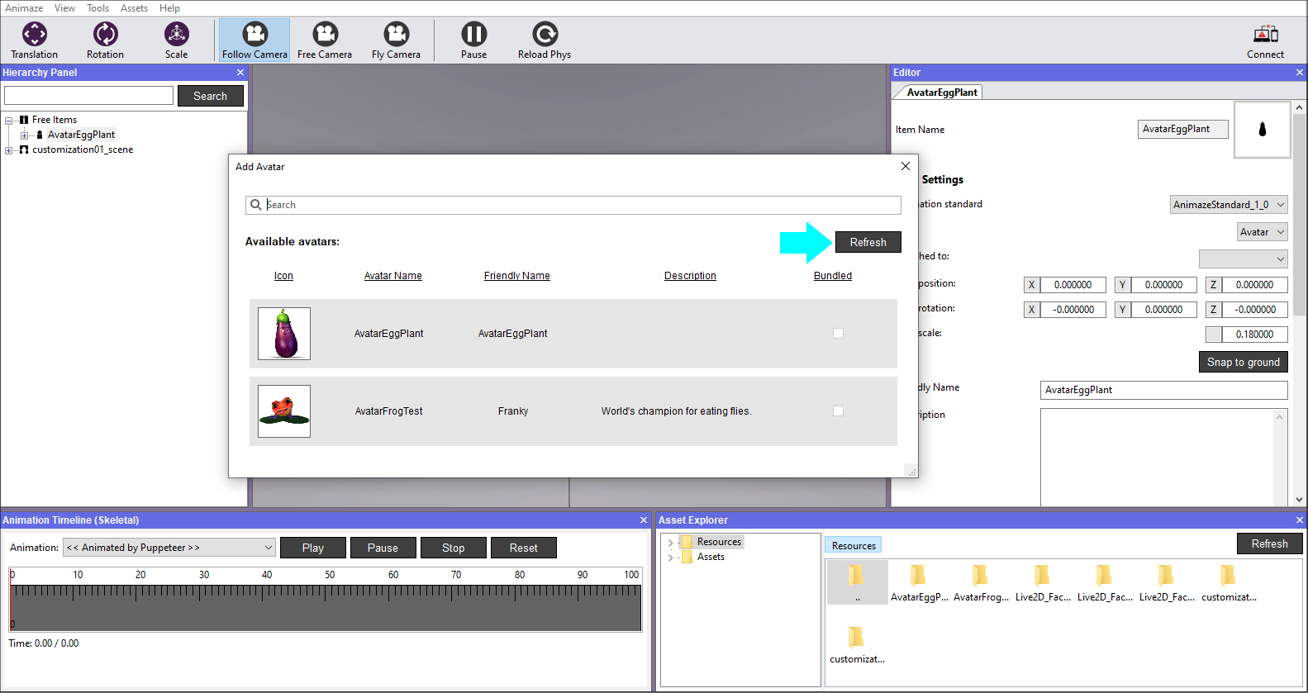Close the Animation Timeline panel
Screen dimensions: 1308x693
pos(644,520)
